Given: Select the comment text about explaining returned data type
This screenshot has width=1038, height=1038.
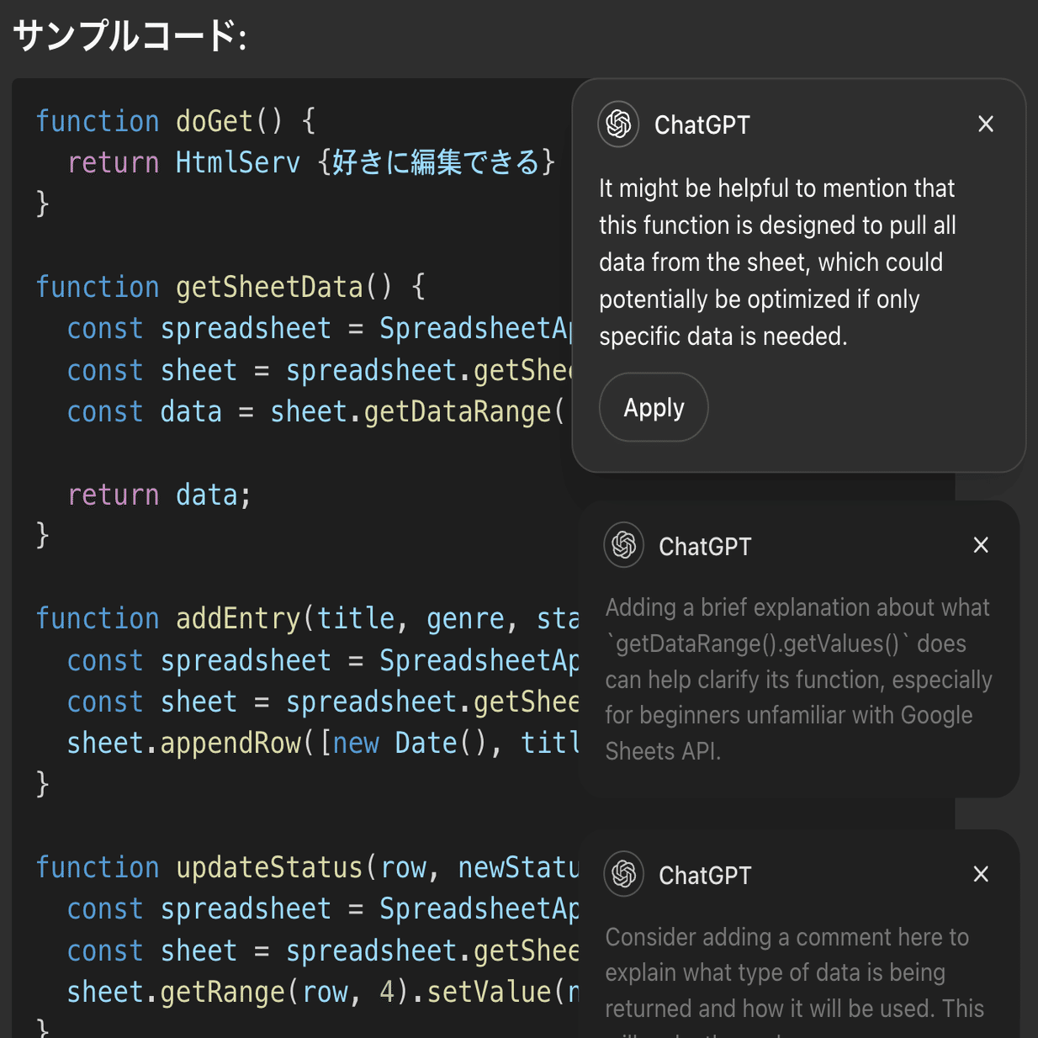Looking at the screenshot, I should coord(794,972).
